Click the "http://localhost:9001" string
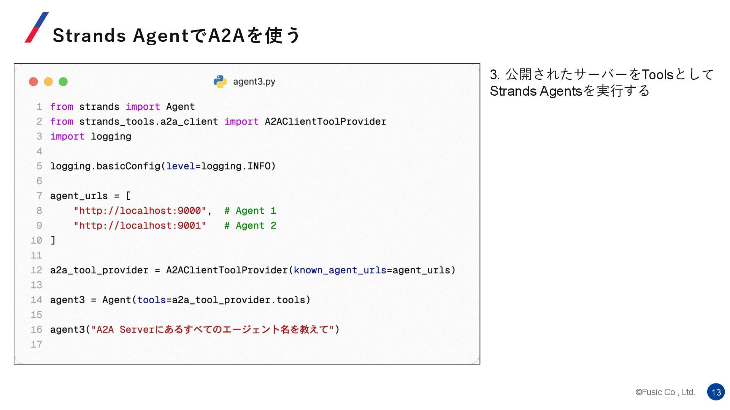The height and width of the screenshot is (410, 730). pos(140,225)
